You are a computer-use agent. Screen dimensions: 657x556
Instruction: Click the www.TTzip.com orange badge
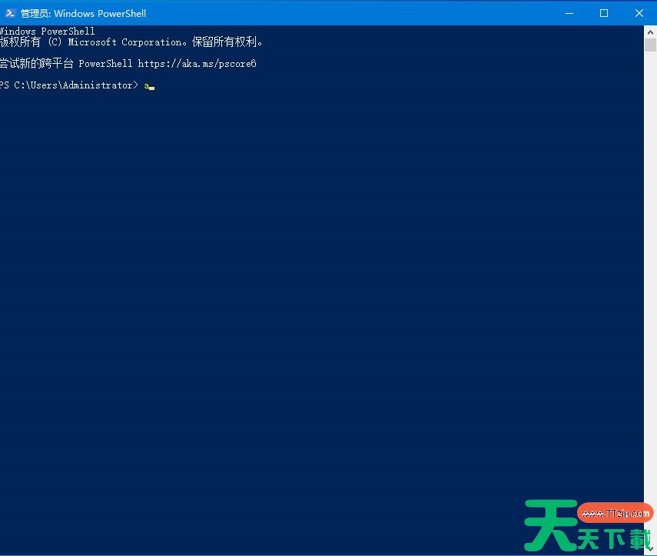(615, 512)
